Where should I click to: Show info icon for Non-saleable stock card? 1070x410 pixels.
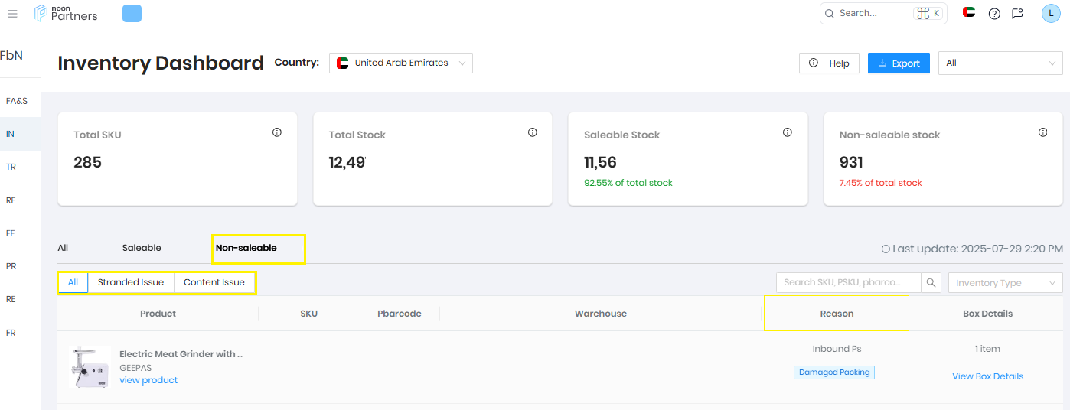[1042, 132]
